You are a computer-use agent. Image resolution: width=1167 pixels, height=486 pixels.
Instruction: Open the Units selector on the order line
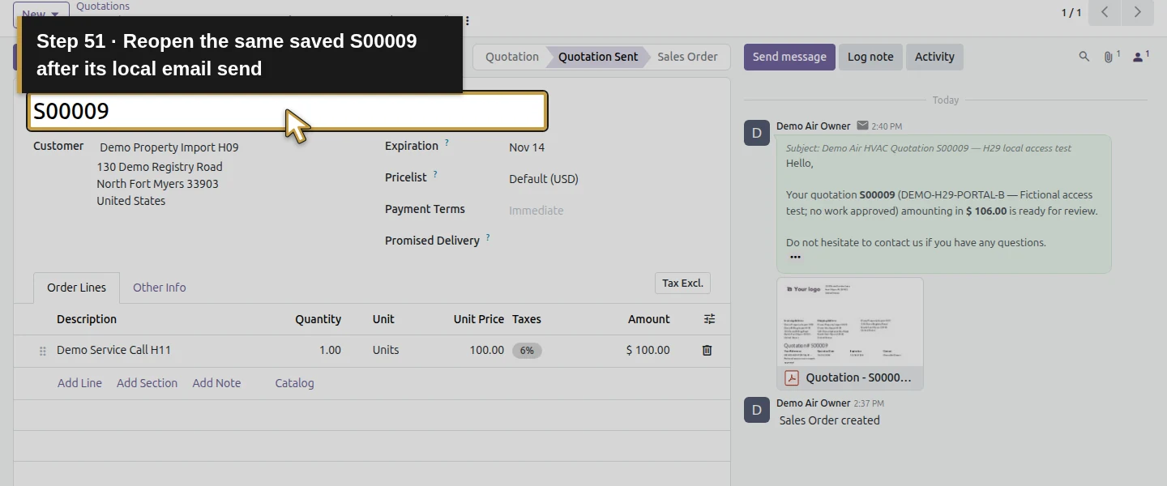coord(386,351)
